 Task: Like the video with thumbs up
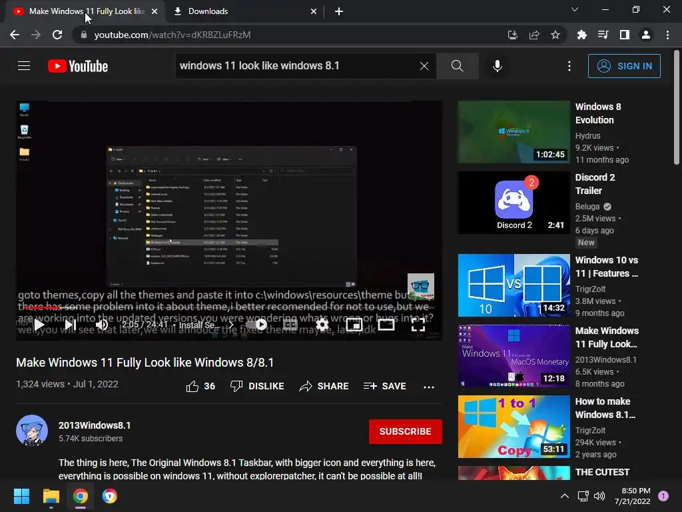(x=192, y=386)
